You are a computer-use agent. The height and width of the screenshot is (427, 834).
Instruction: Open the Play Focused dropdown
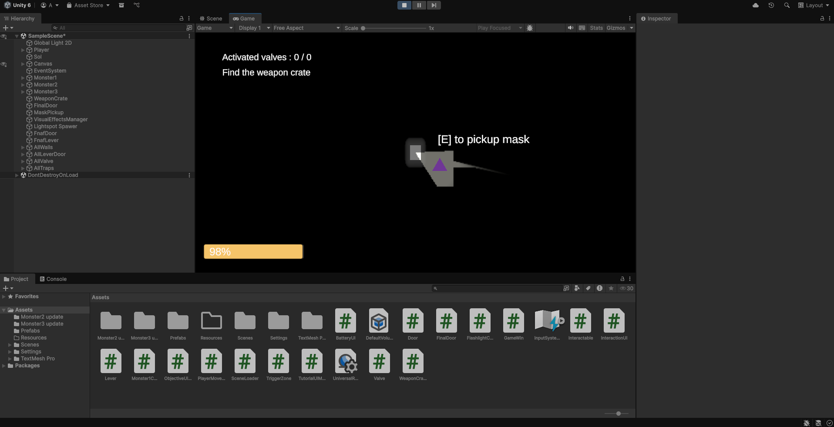tap(499, 28)
